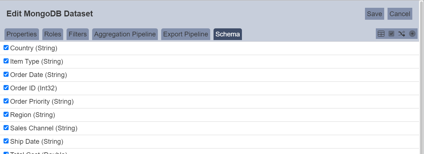Click the Save button

(374, 14)
